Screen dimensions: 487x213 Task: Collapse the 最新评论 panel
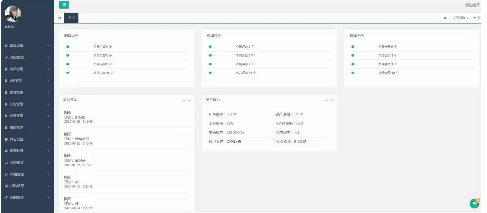coord(184,100)
